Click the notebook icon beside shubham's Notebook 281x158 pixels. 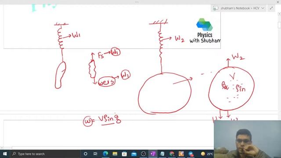pos(216,8)
